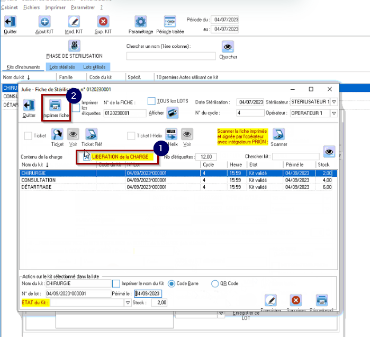Open Opérateur dropdown arrow
370x337 pixels.
334,113
